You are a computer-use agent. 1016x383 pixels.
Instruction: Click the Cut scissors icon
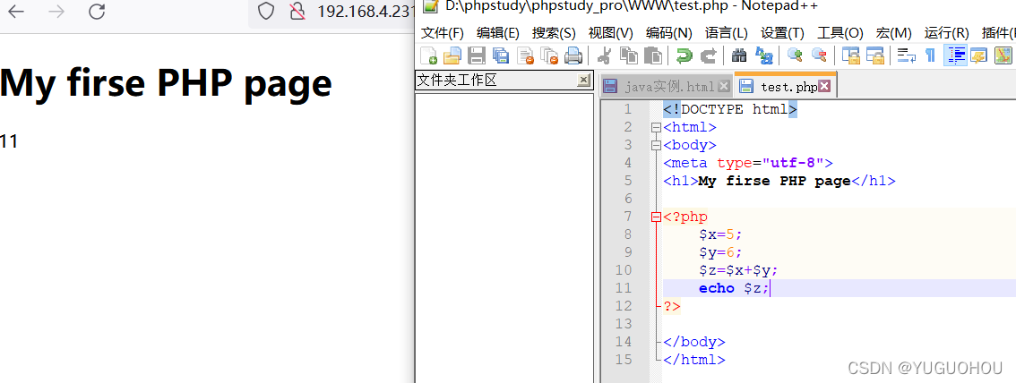click(x=604, y=56)
